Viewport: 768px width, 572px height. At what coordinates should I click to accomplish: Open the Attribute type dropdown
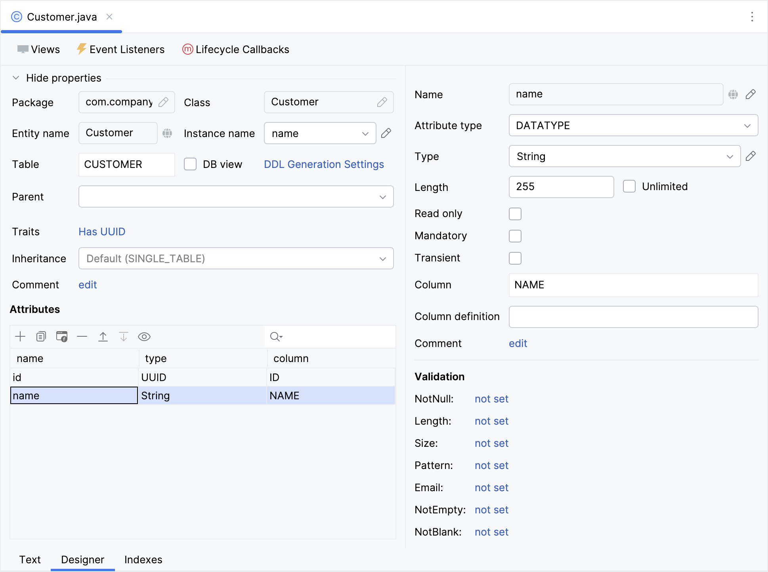[633, 126]
